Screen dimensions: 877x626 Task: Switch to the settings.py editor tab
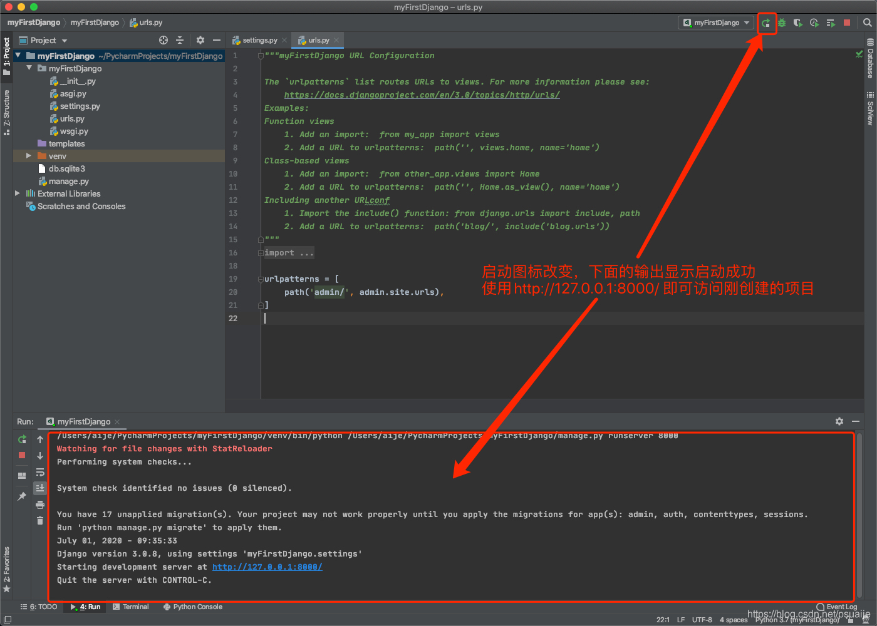pyautogui.click(x=255, y=40)
